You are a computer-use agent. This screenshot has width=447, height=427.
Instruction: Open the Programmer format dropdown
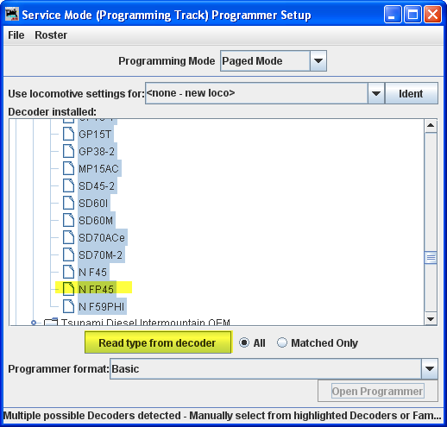point(430,369)
